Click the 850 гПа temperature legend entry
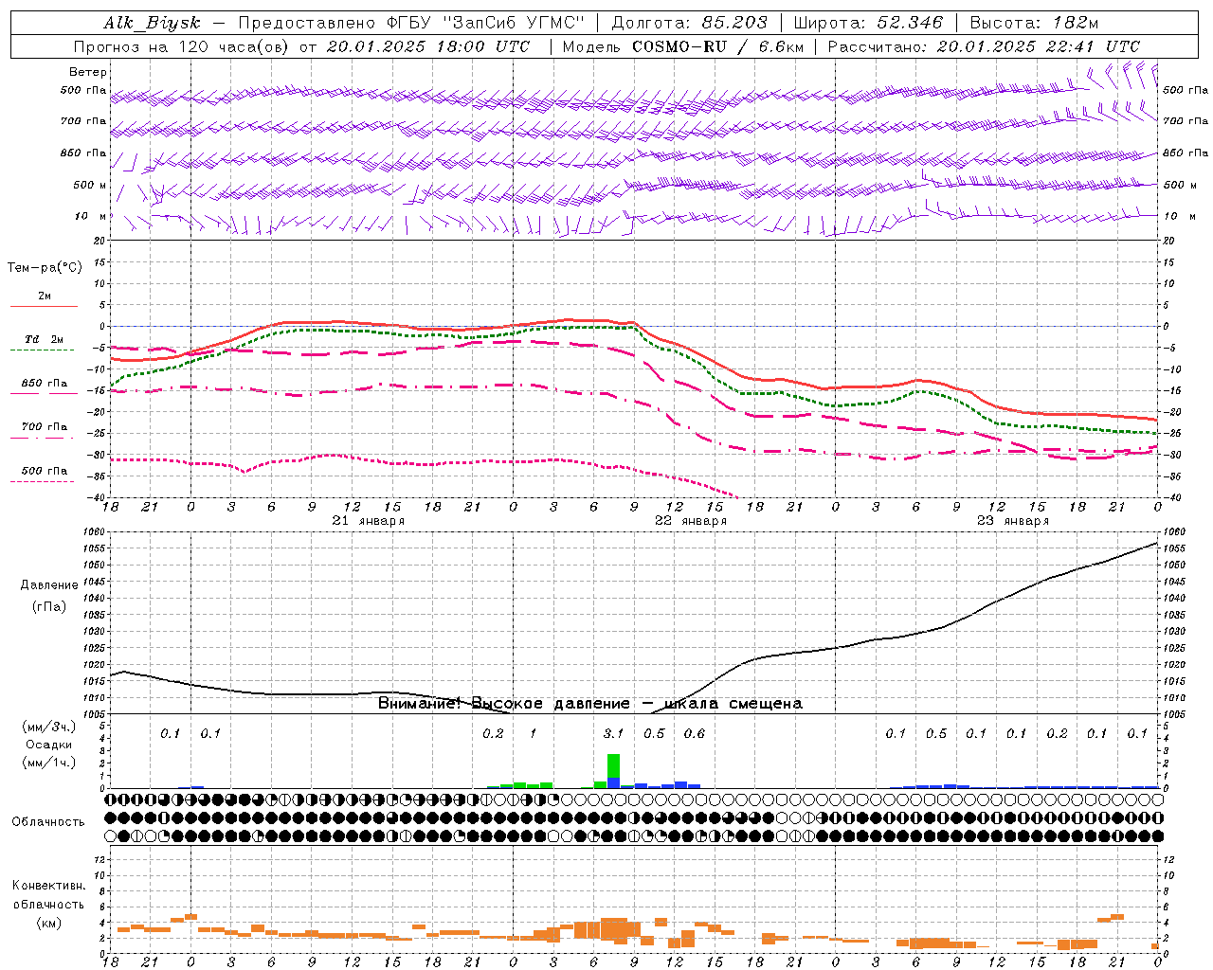Screen dimensions: 1213x970 coord(44,384)
